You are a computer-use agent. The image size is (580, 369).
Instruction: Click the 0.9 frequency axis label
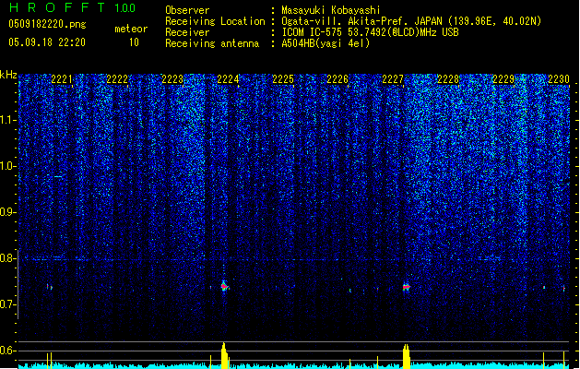coord(8,212)
